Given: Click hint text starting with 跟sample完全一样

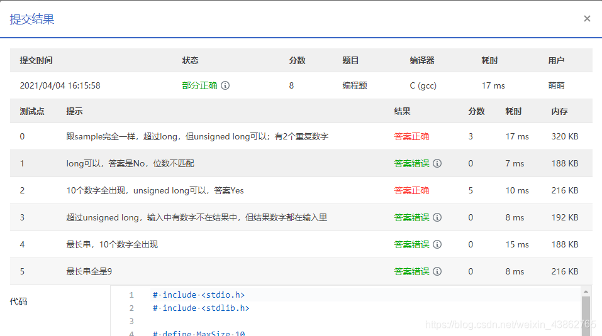Looking at the screenshot, I should click(x=198, y=136).
